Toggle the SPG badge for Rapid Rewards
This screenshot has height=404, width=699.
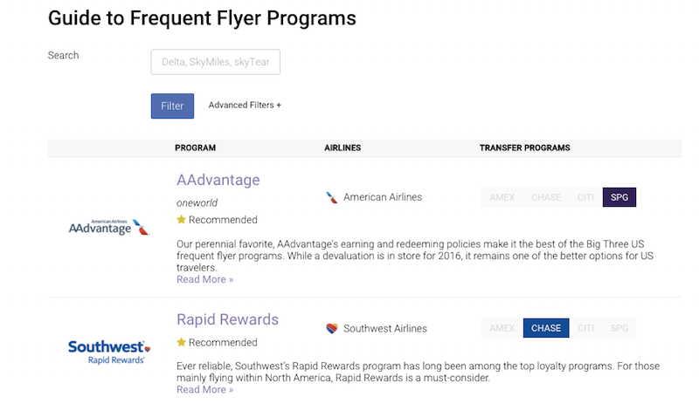click(619, 328)
